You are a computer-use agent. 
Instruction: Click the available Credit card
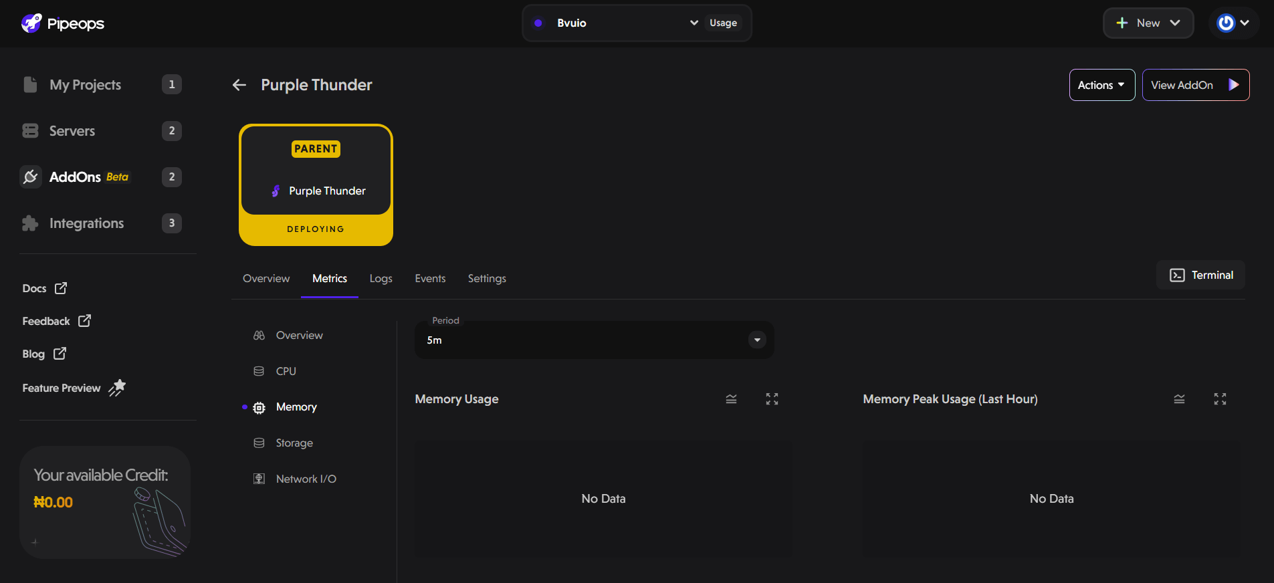tap(105, 502)
